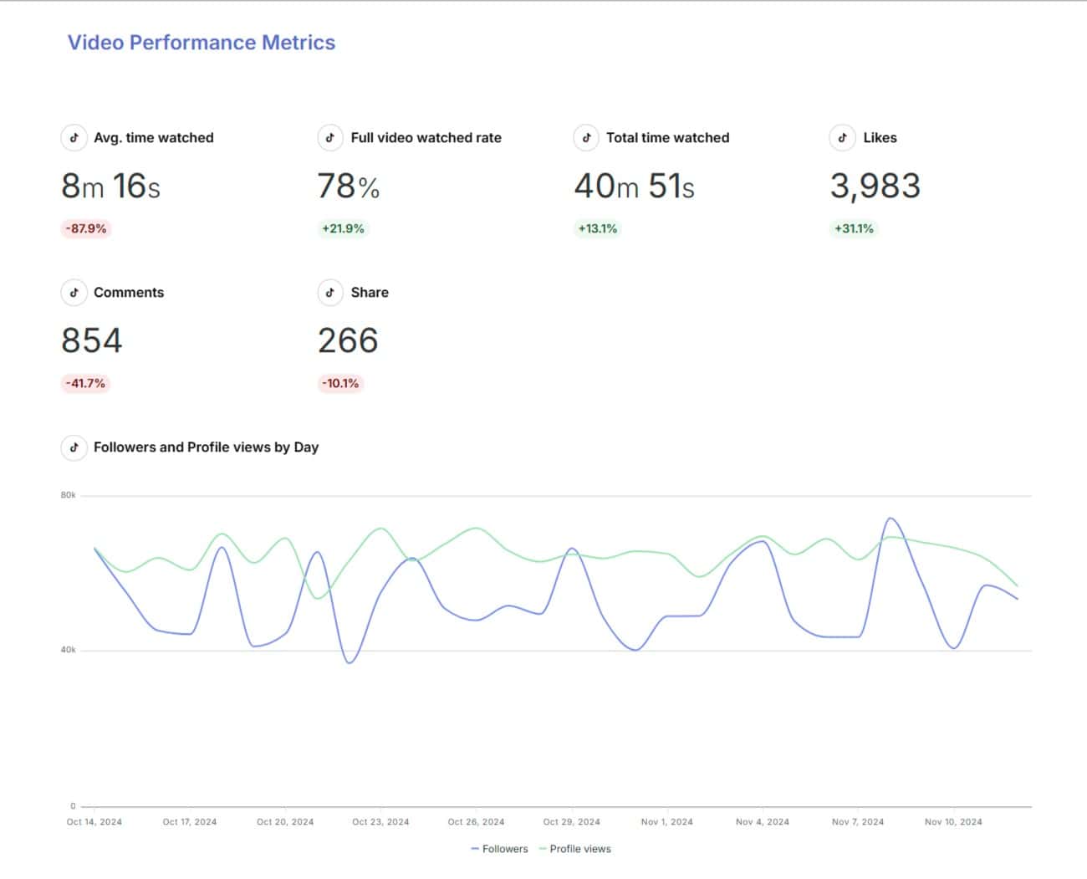Click the TikTok icon beside Comments

(74, 293)
